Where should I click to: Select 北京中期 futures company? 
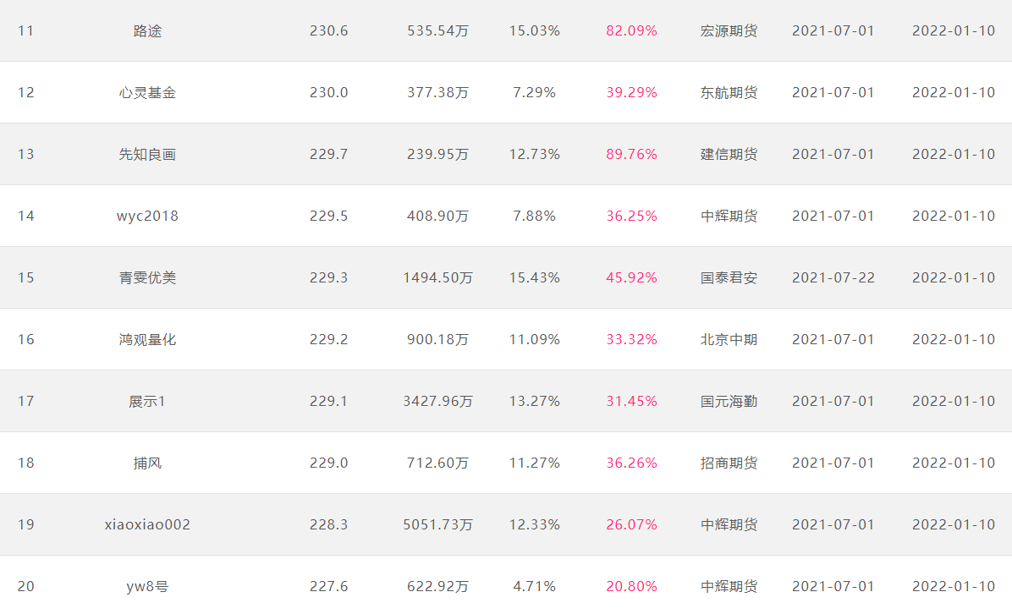tap(729, 340)
